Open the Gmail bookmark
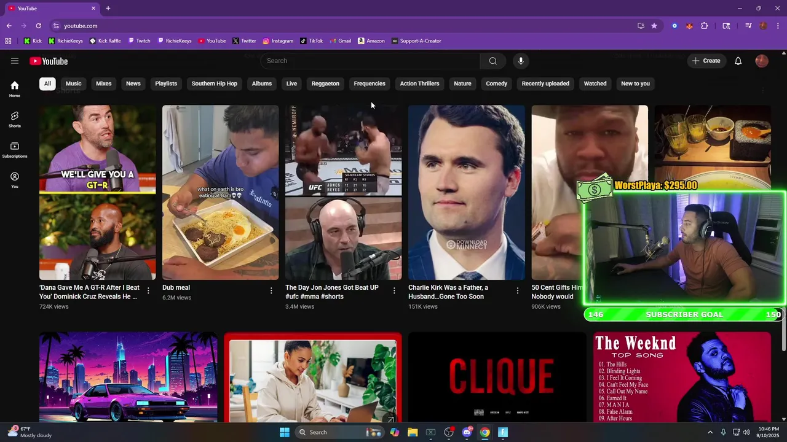 click(340, 41)
